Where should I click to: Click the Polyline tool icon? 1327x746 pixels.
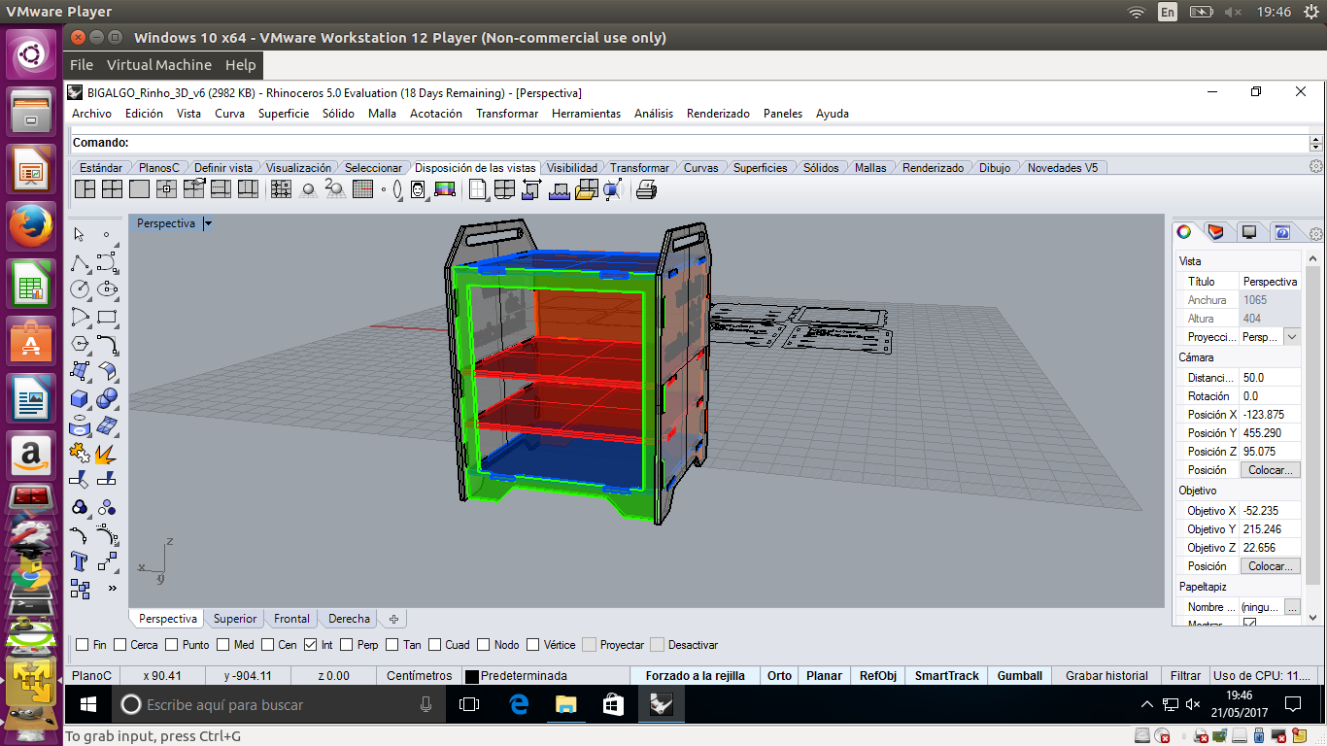click(x=80, y=262)
